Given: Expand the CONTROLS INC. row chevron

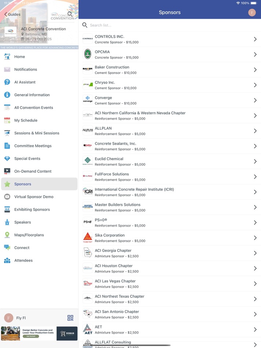Looking at the screenshot, I should point(255,39).
